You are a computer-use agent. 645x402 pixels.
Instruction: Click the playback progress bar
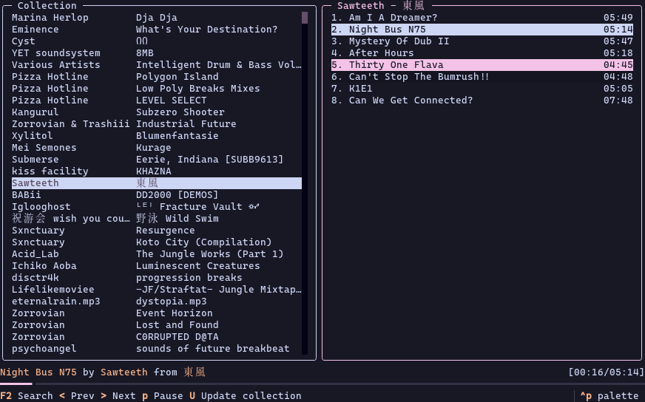pyautogui.click(x=322, y=384)
